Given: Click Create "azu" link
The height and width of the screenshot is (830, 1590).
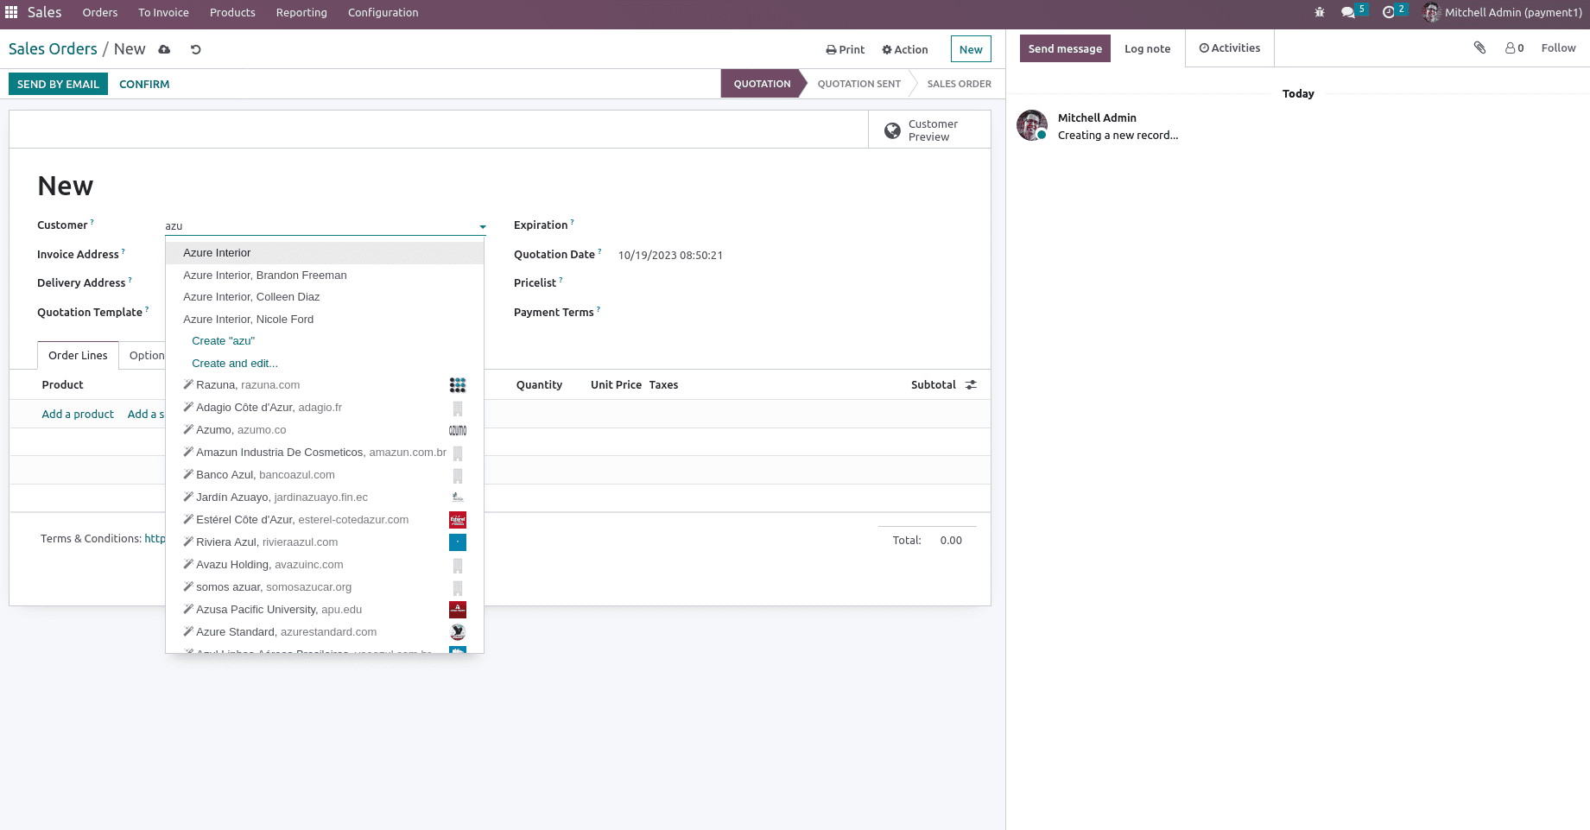Looking at the screenshot, I should point(223,341).
